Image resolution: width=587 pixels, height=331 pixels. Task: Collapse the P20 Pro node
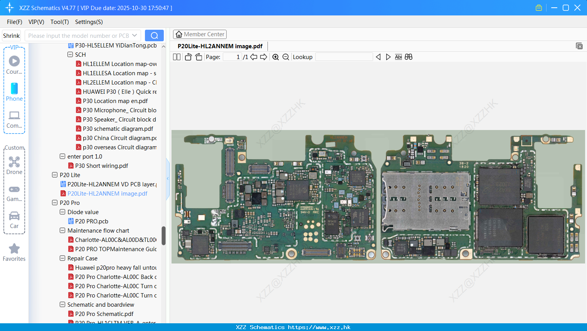55,203
